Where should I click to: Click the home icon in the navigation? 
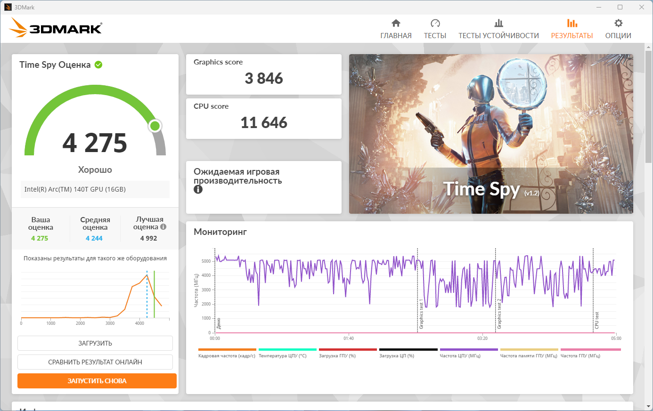[396, 23]
